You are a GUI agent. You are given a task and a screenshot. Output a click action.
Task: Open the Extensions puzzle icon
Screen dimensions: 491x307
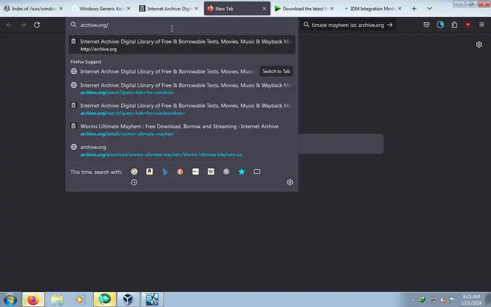point(454,25)
